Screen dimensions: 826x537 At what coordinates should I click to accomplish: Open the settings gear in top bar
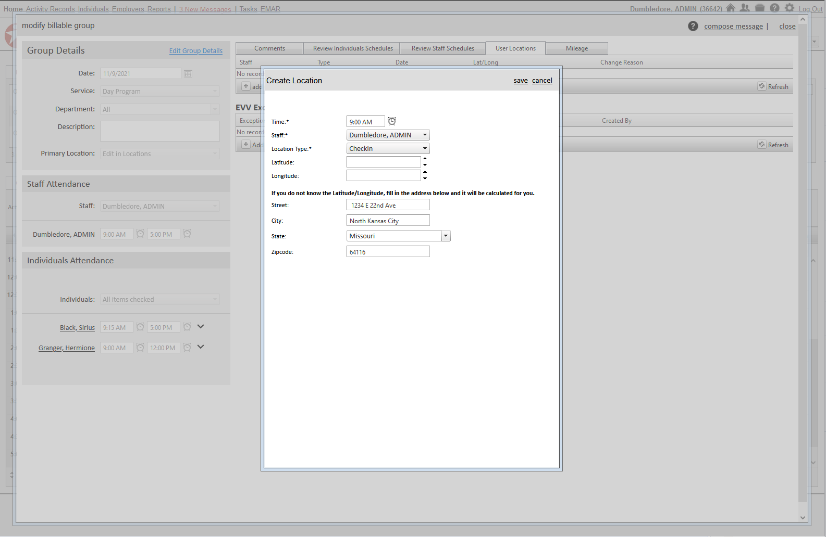click(790, 8)
